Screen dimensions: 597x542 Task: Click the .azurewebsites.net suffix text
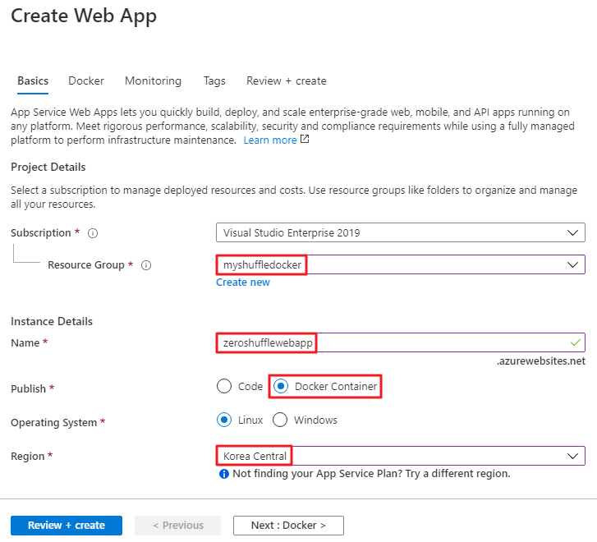pyautogui.click(x=540, y=361)
